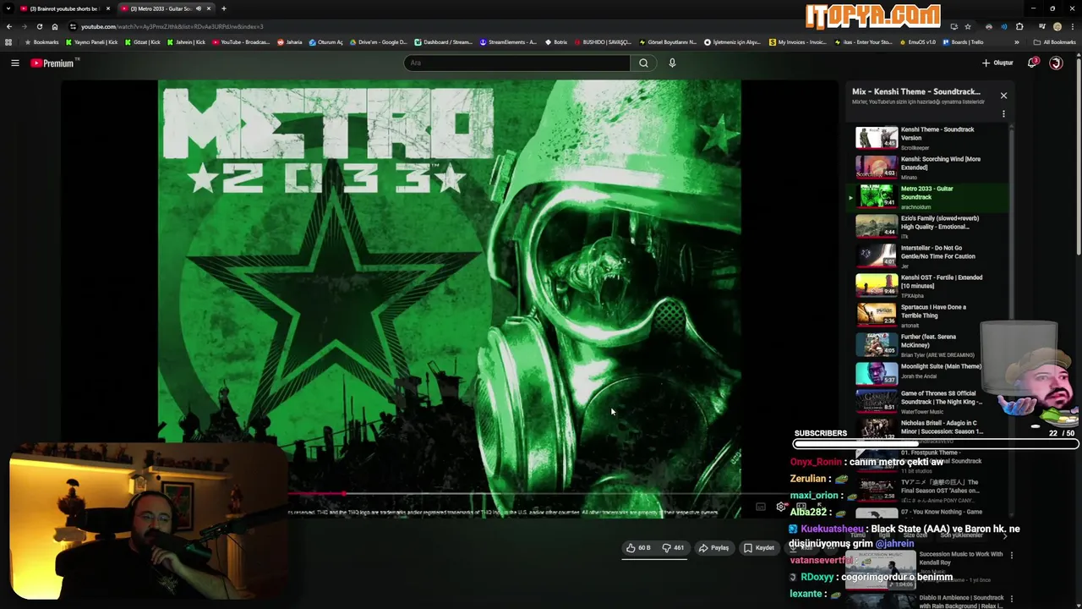This screenshot has height=609, width=1082.
Task: Open YouTube - Broadcas... bookmark
Action: [241, 42]
